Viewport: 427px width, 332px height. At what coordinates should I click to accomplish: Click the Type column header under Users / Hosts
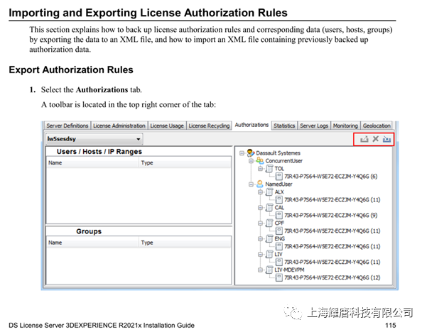click(185, 163)
